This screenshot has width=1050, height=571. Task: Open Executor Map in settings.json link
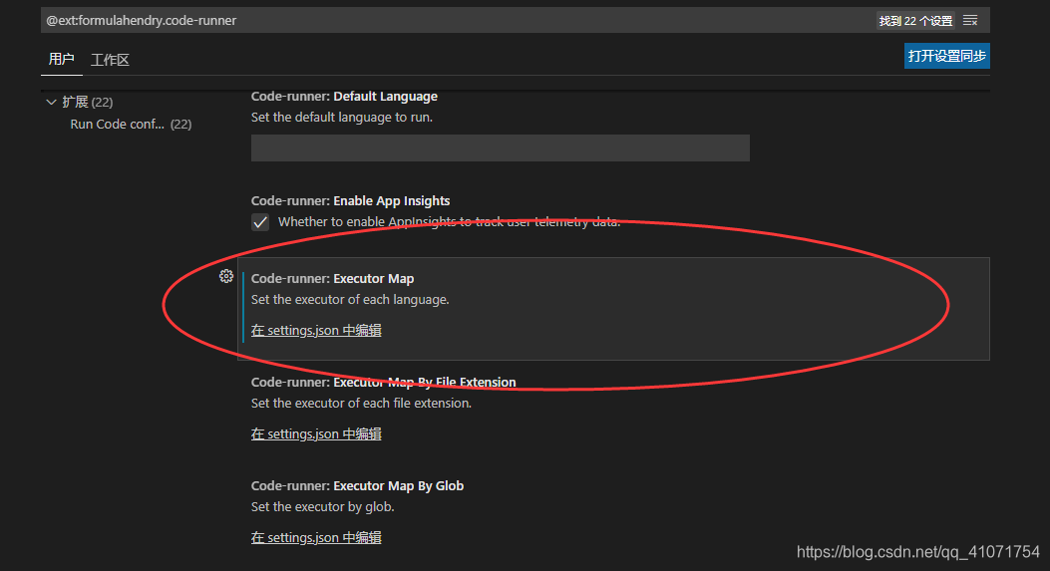click(316, 330)
